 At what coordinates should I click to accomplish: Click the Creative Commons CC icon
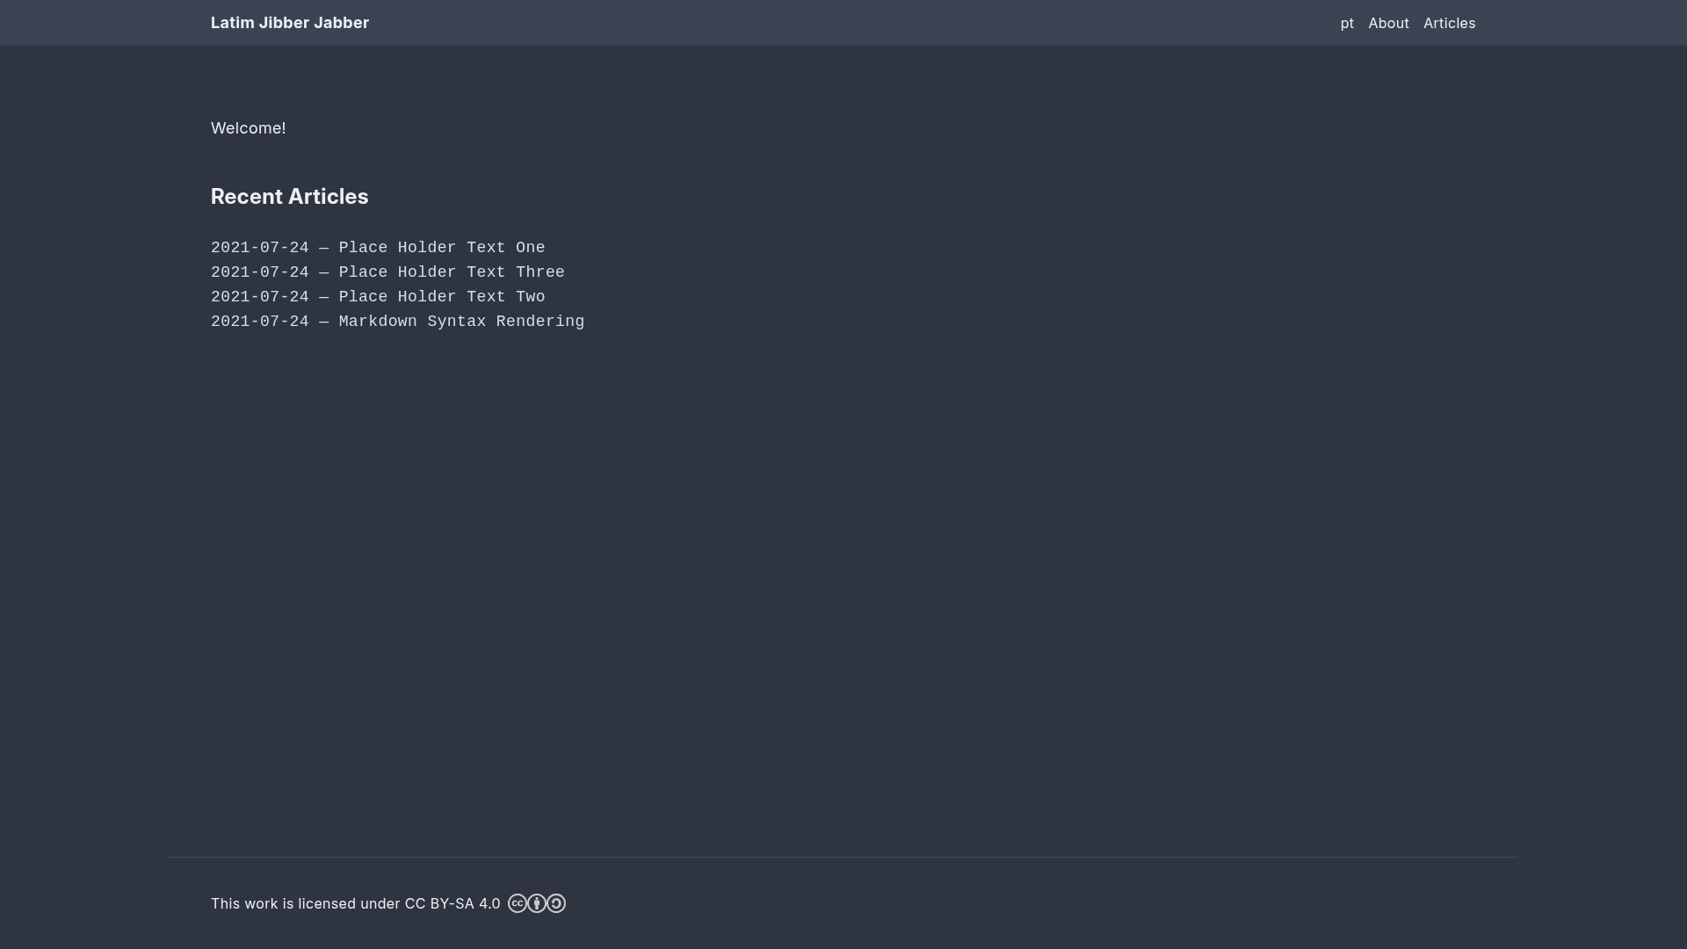518,903
